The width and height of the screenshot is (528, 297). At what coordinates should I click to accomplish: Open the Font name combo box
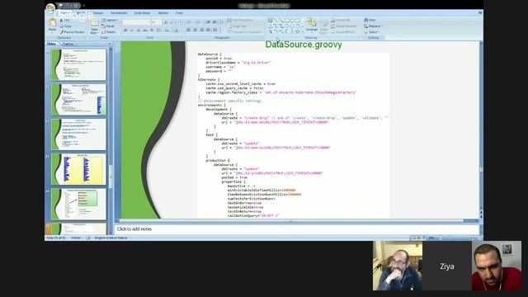(136, 22)
